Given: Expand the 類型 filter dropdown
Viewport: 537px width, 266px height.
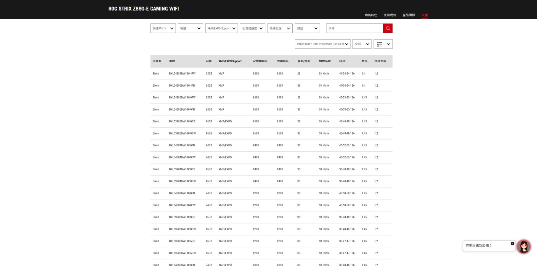Looking at the screenshot, I should coord(307,28).
